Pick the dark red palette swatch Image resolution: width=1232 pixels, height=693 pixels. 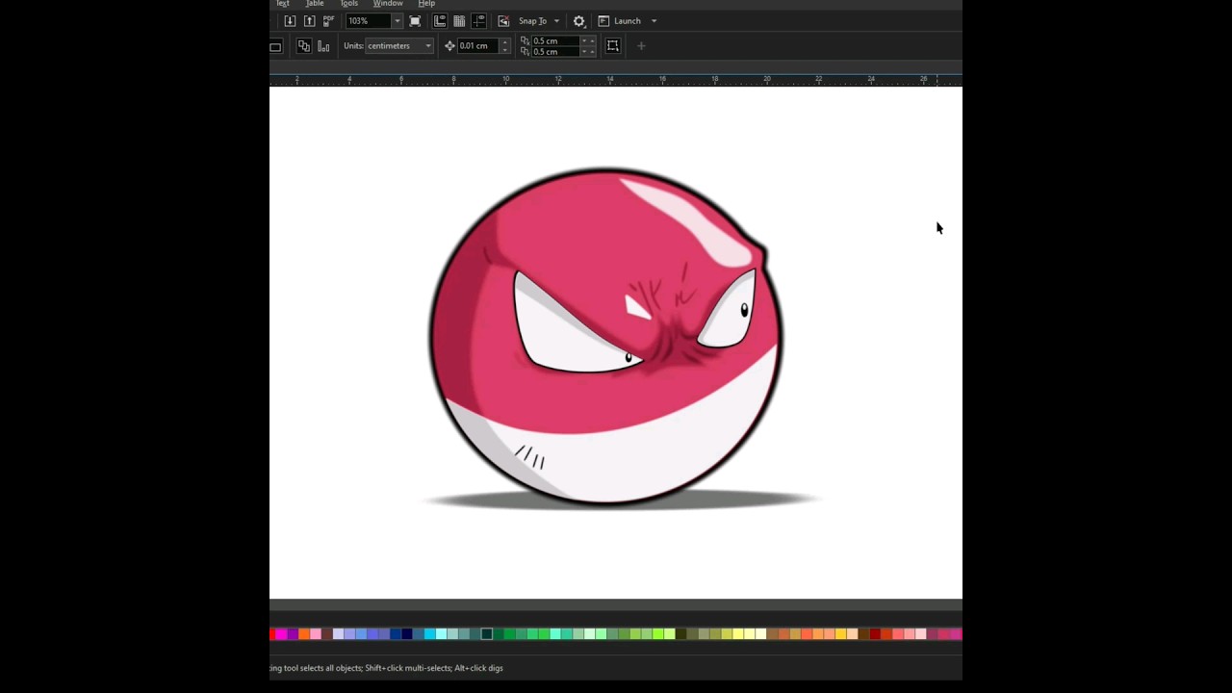click(875, 634)
